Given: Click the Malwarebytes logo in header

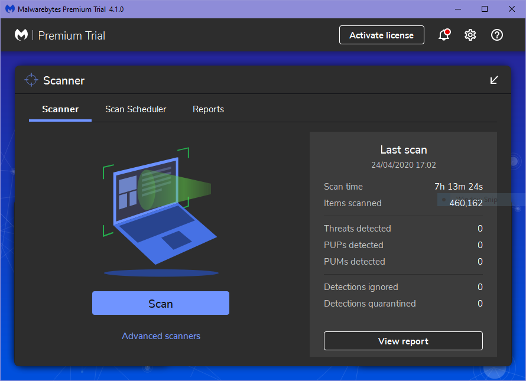Looking at the screenshot, I should point(21,35).
